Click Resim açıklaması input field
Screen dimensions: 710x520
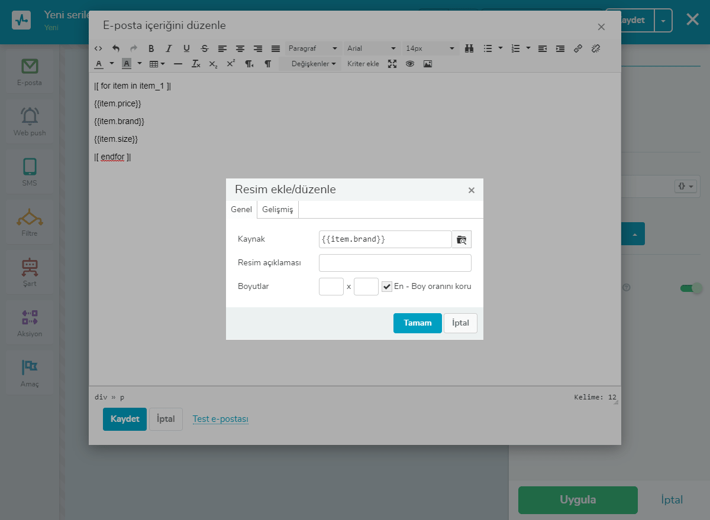tap(395, 263)
